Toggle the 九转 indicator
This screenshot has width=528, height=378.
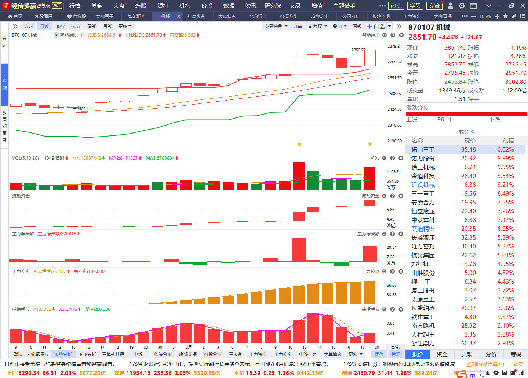298,26
